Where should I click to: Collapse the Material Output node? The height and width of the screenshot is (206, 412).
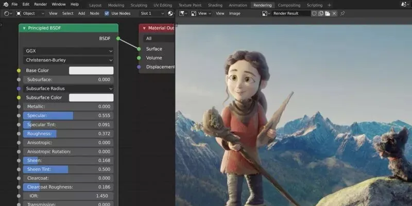pyautogui.click(x=144, y=28)
